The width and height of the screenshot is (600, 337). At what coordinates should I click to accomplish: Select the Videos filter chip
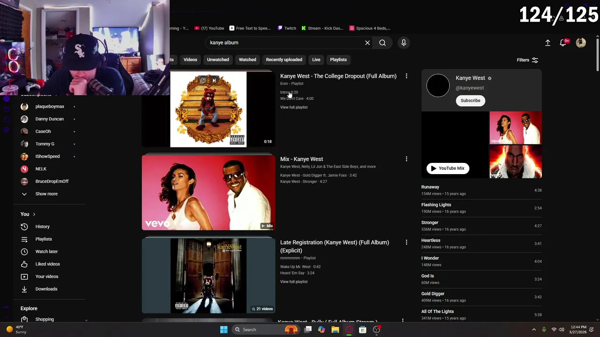tap(190, 59)
